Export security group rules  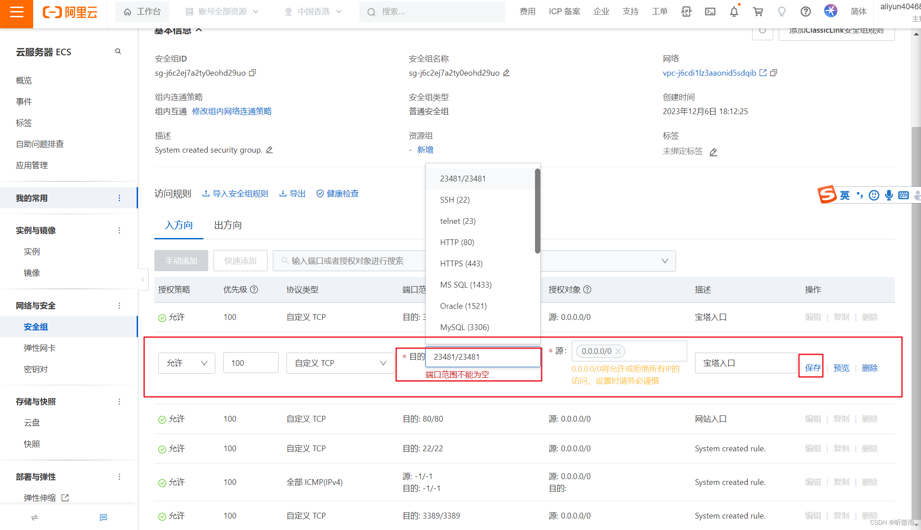coord(292,194)
